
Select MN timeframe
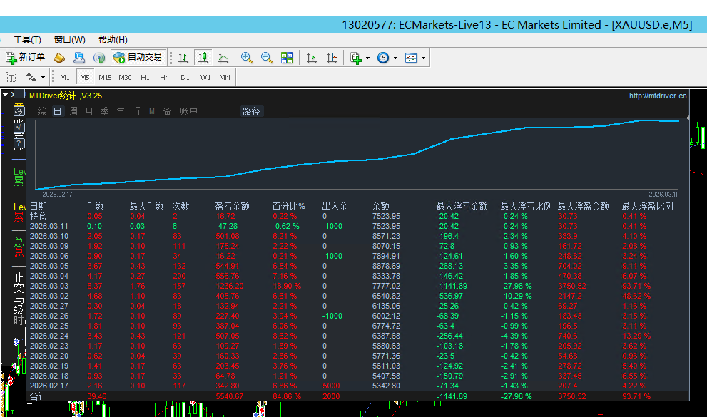pos(225,78)
